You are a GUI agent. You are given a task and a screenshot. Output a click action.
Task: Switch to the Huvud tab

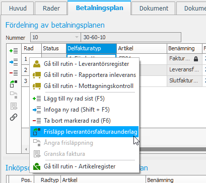click(x=18, y=8)
